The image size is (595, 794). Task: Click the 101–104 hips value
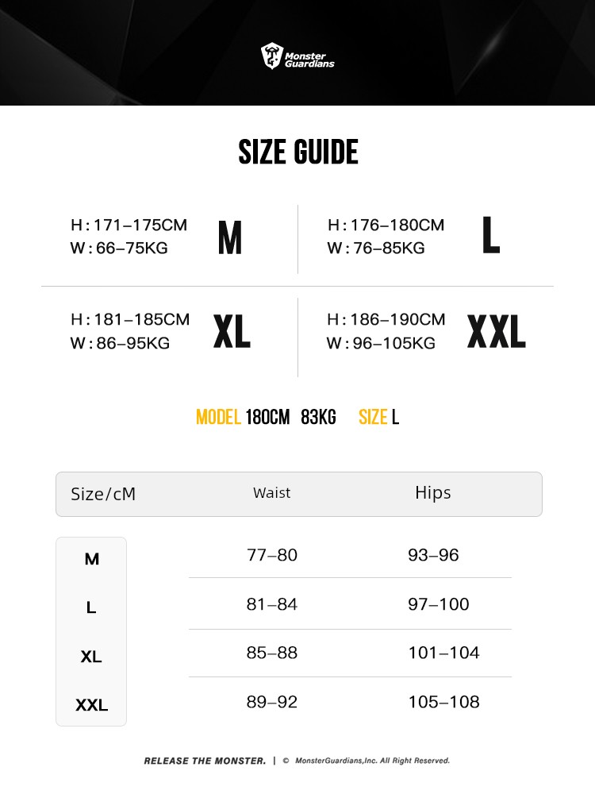click(443, 653)
